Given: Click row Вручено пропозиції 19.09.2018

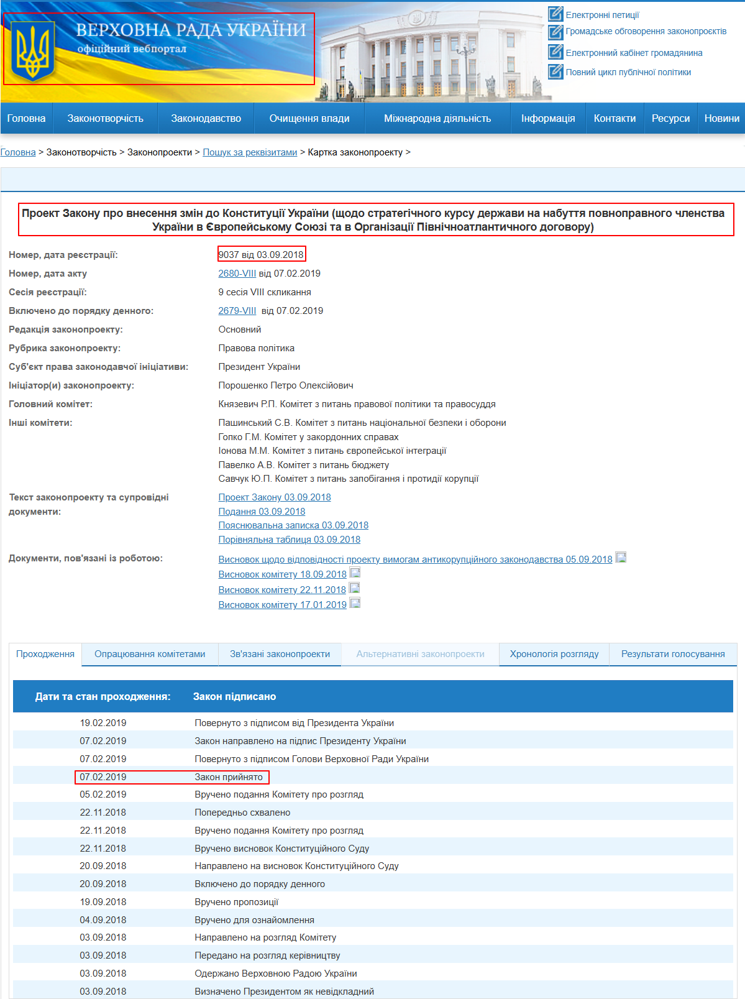Looking at the screenshot, I should pos(373,902).
